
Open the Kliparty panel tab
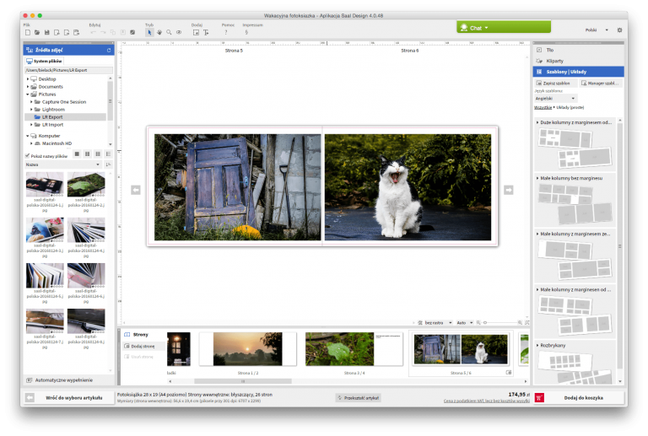[x=578, y=61]
